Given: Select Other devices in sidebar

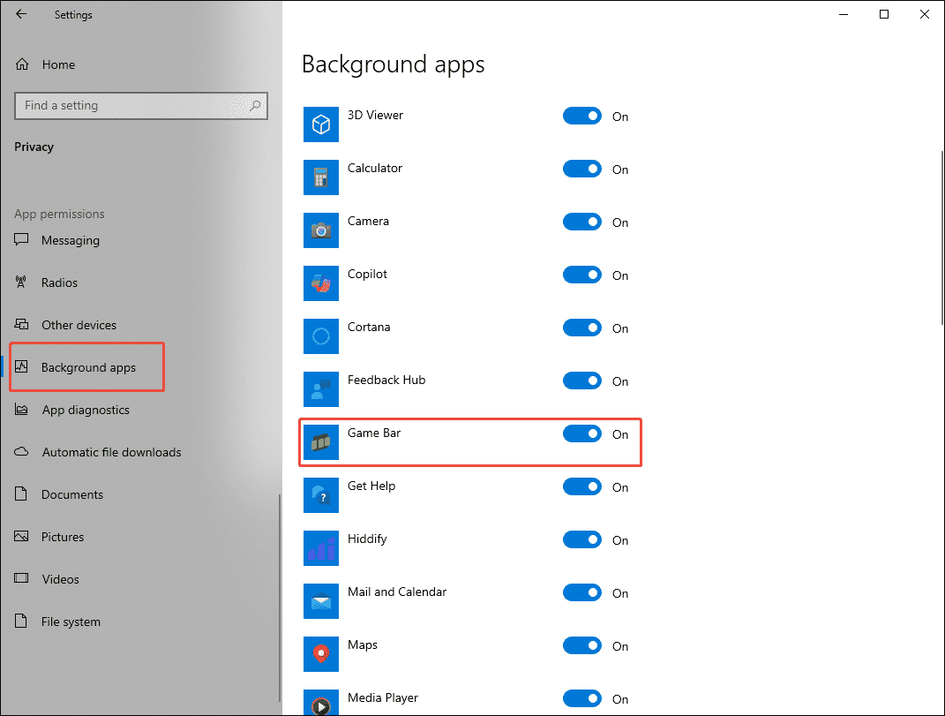Looking at the screenshot, I should (79, 325).
